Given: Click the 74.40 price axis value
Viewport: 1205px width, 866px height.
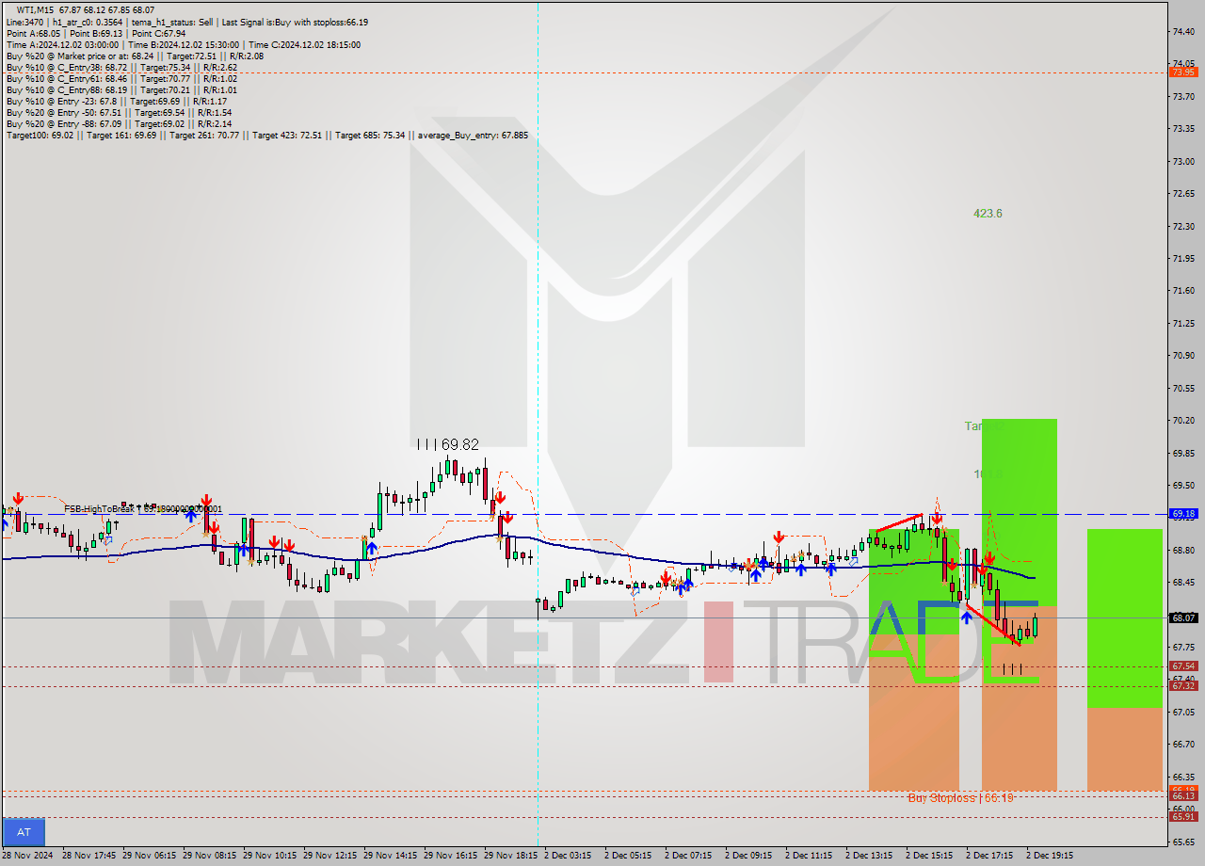Looking at the screenshot, I should pos(1183,32).
